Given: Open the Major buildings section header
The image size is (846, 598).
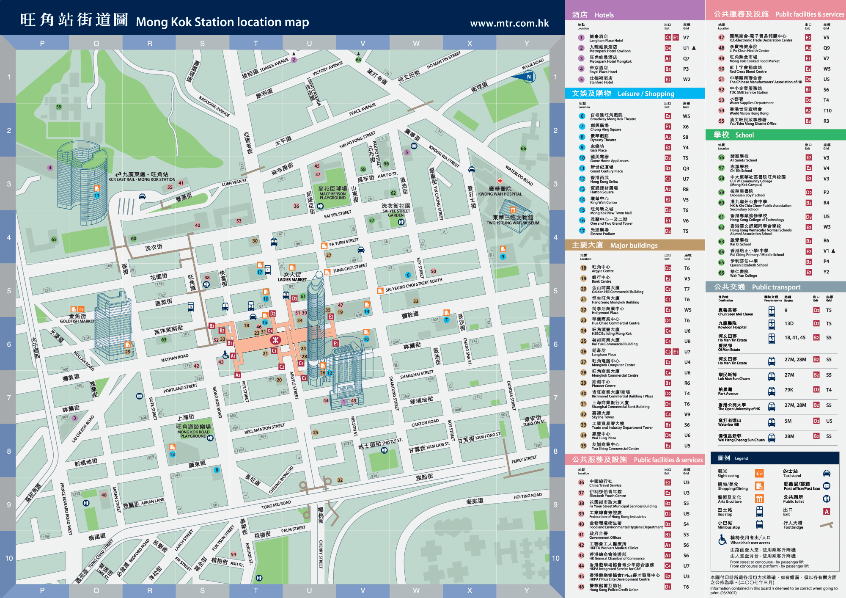Looking at the screenshot, I should (635, 245).
